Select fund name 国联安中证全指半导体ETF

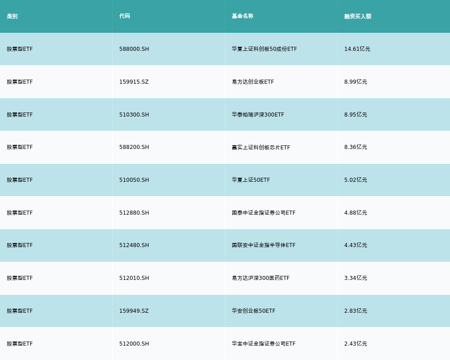pyautogui.click(x=263, y=245)
